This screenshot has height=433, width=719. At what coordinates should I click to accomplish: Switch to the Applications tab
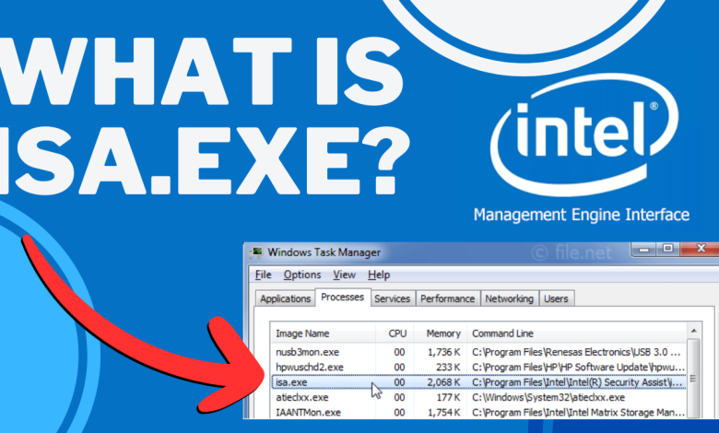pyautogui.click(x=285, y=298)
